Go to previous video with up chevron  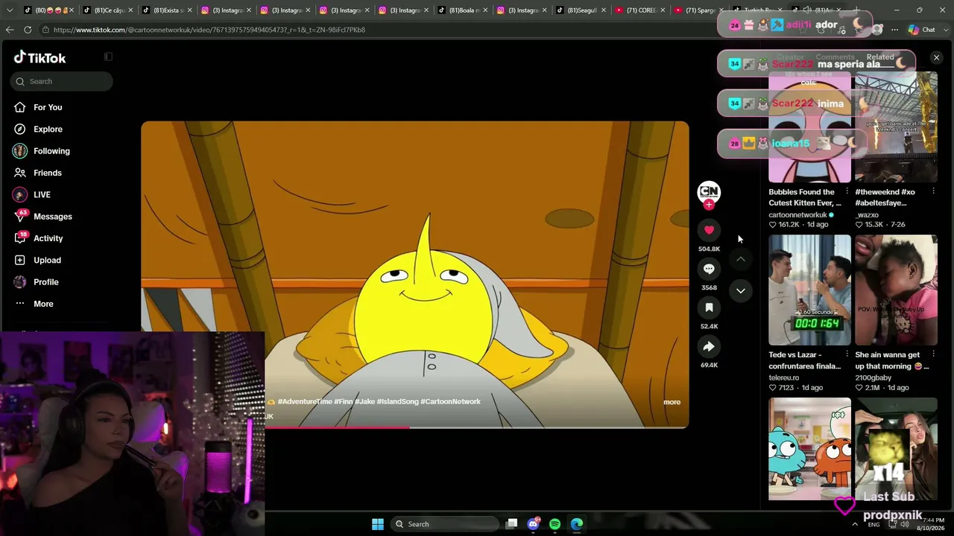pos(741,259)
